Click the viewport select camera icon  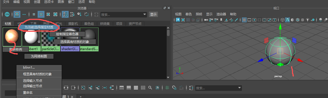click(x=206, y=20)
